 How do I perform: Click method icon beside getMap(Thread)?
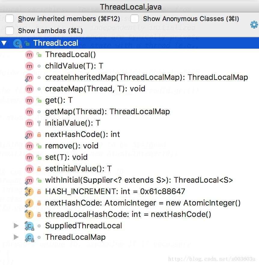(29, 112)
